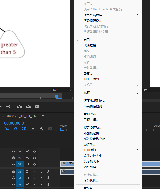Mute the A1 audio track
The height and width of the screenshot is (189, 160).
(x=34, y=172)
